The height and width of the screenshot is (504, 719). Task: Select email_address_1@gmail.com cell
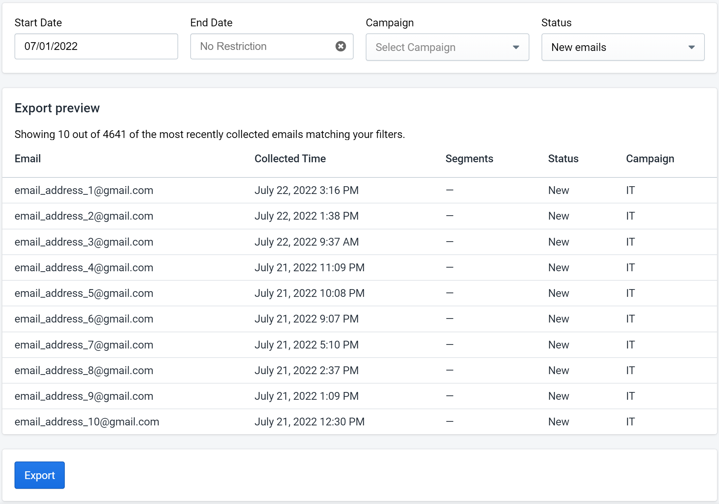coord(84,190)
